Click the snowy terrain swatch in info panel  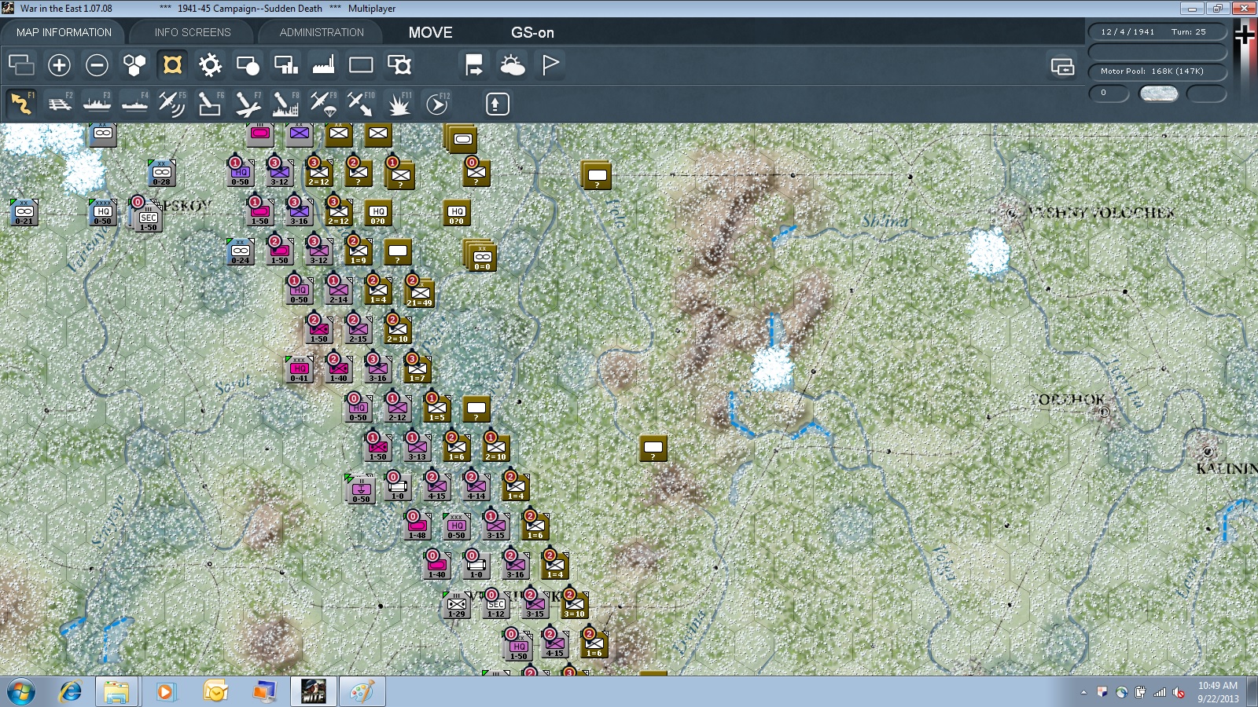pyautogui.click(x=1159, y=93)
